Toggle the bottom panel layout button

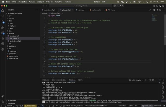160,6
